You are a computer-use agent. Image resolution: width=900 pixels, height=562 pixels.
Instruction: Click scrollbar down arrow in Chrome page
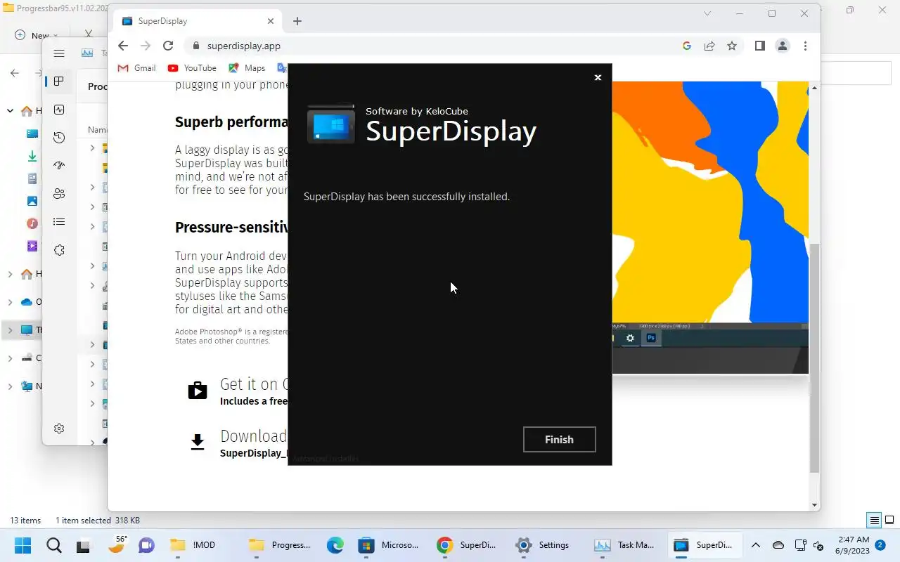coord(814,505)
